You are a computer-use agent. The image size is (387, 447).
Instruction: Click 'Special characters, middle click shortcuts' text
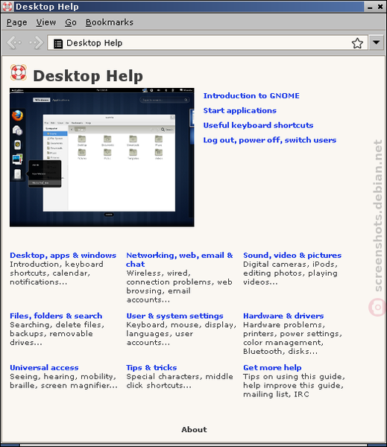click(180, 381)
